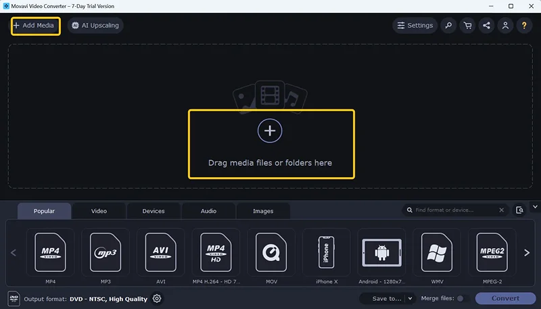541x309 pixels.
Task: Open the user account icon
Action: [x=505, y=26]
